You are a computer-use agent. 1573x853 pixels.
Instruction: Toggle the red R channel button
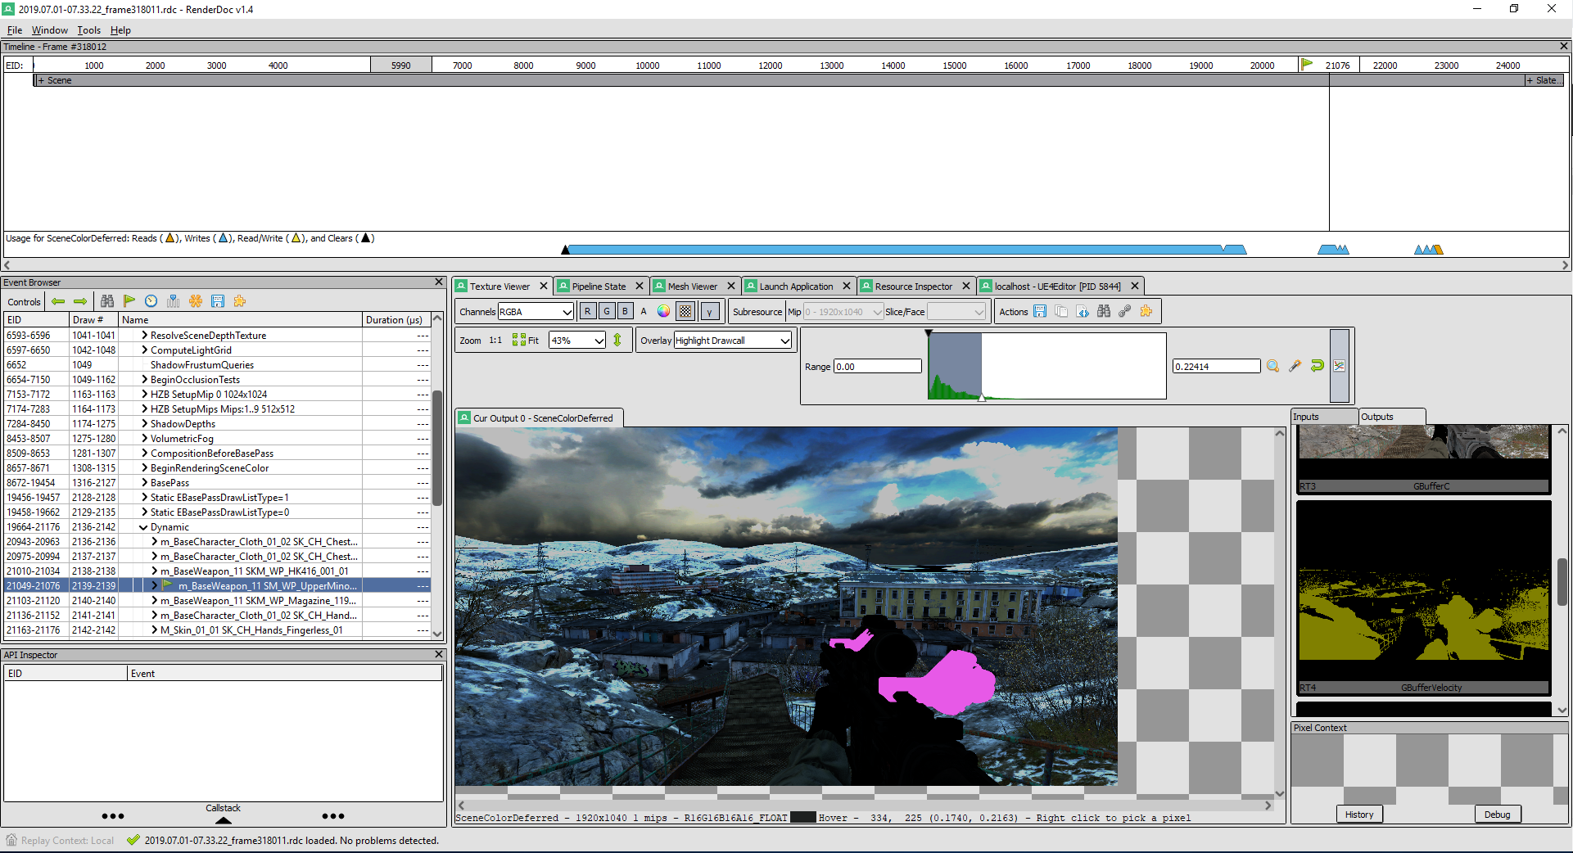pyautogui.click(x=587, y=311)
